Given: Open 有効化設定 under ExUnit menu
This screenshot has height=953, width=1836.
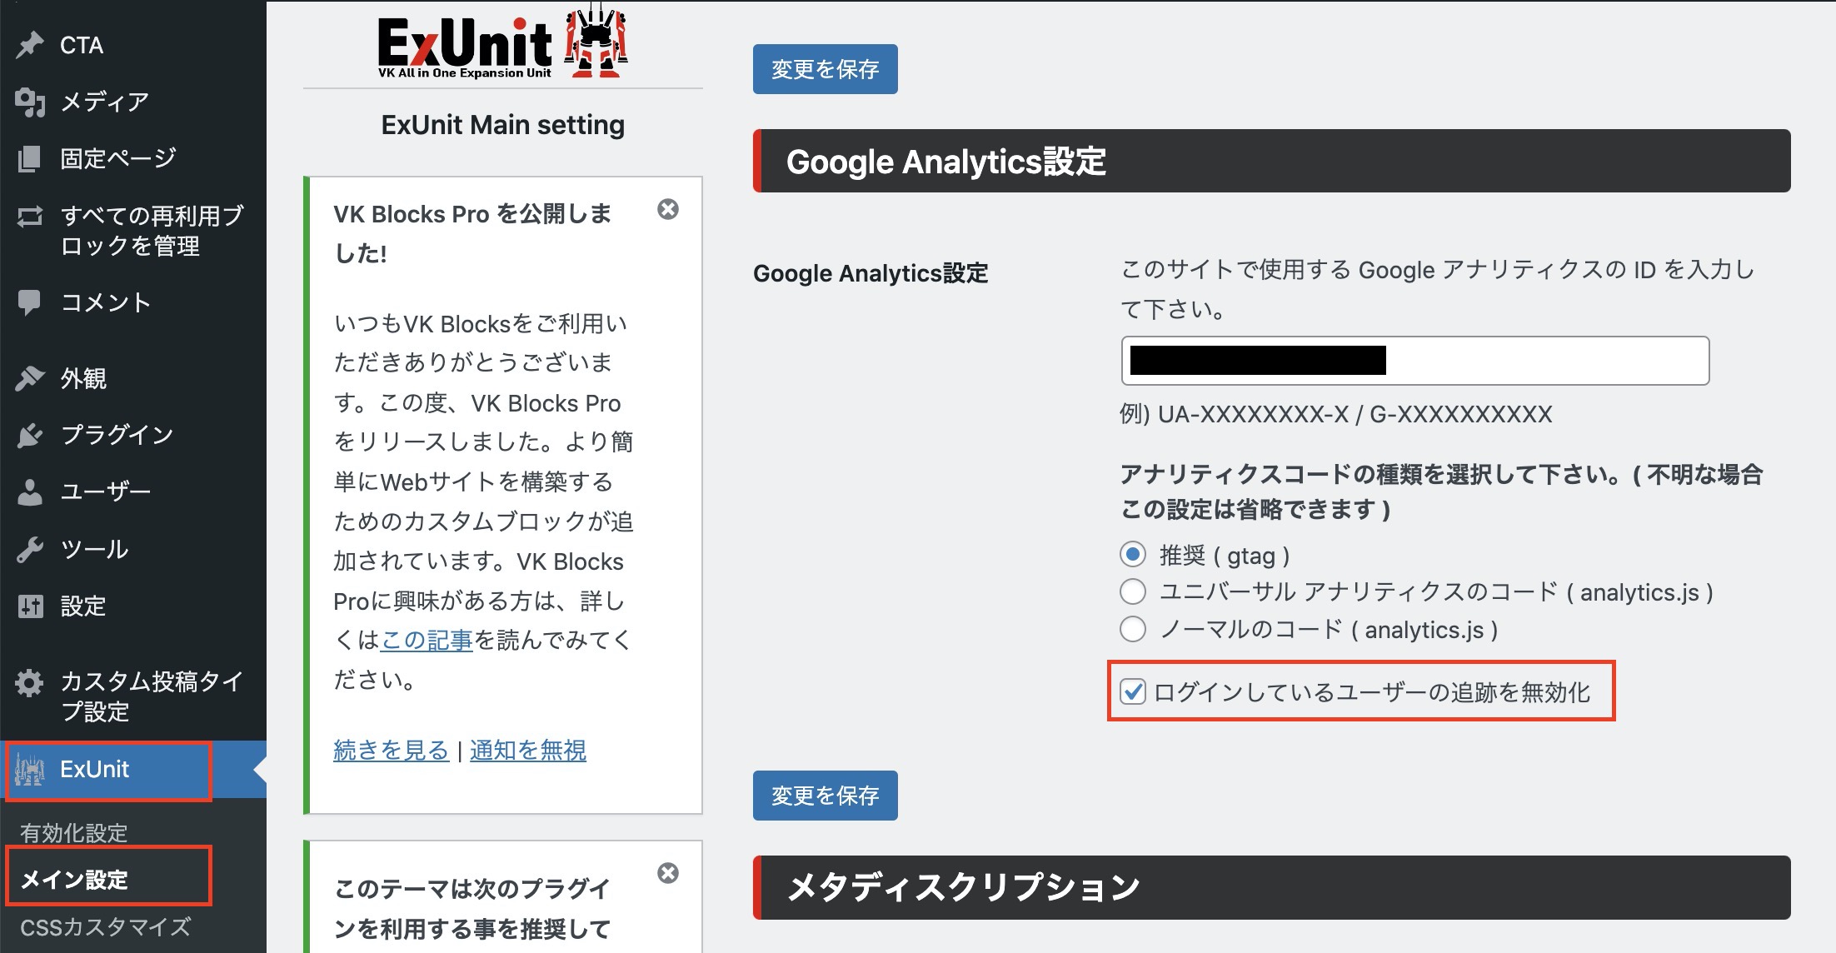Looking at the screenshot, I should tap(72, 831).
